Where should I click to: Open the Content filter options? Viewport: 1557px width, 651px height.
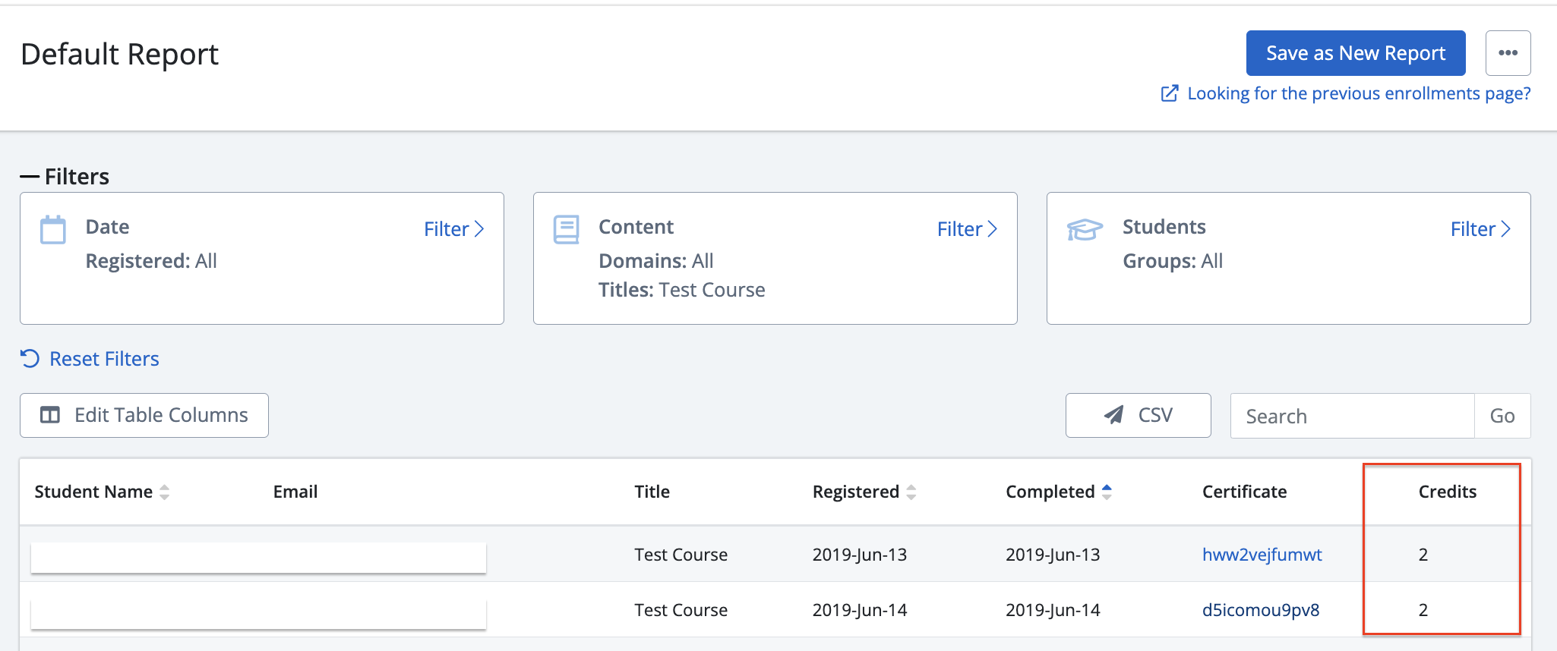(x=966, y=229)
